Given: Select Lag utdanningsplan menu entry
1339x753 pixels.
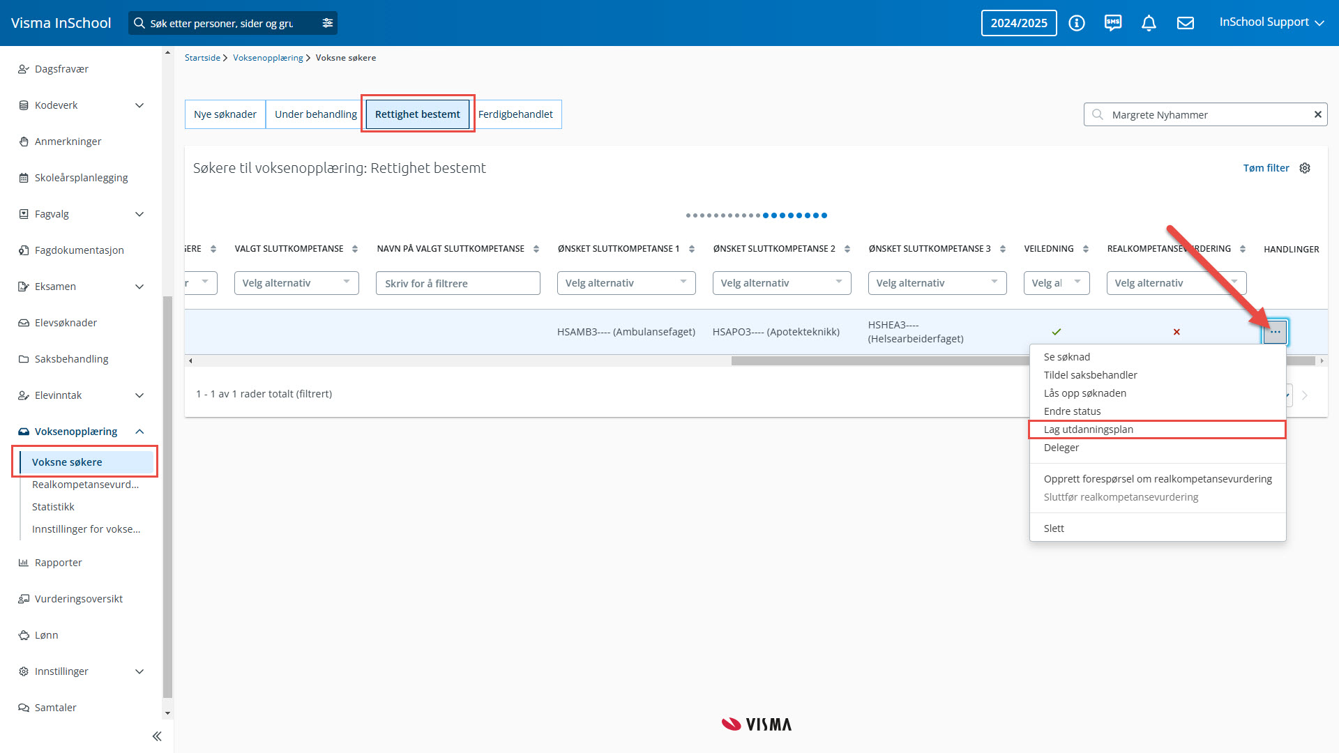Looking at the screenshot, I should 1088,429.
